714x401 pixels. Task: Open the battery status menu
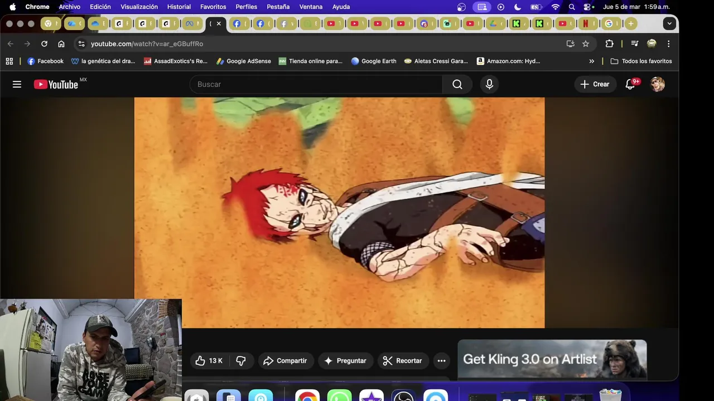pos(535,7)
